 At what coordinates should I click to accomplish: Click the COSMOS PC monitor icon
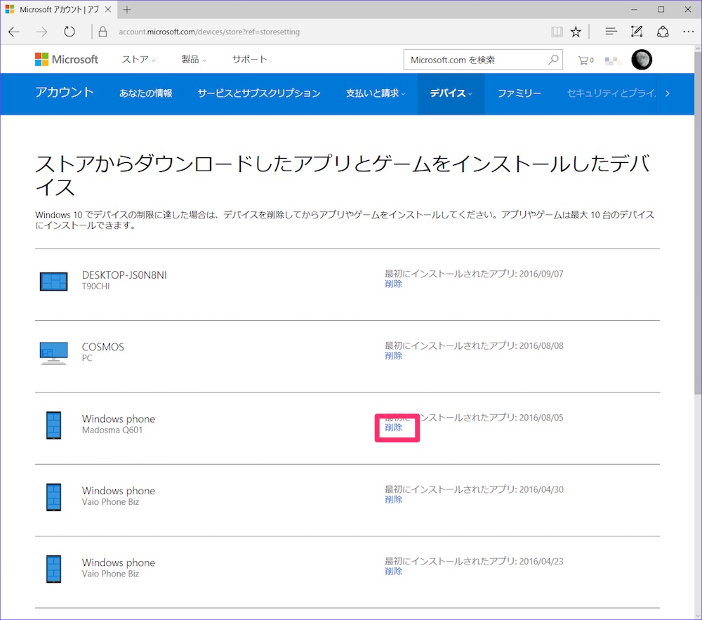click(x=54, y=353)
